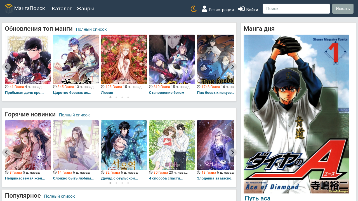Screen dimensions: 358x201
Task: Open Полный список for Обновления топ манги
Action: tap(91, 29)
